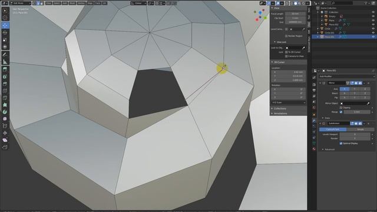Select the Smooth tool
The height and width of the screenshot is (212, 377).
(x=5, y=119)
